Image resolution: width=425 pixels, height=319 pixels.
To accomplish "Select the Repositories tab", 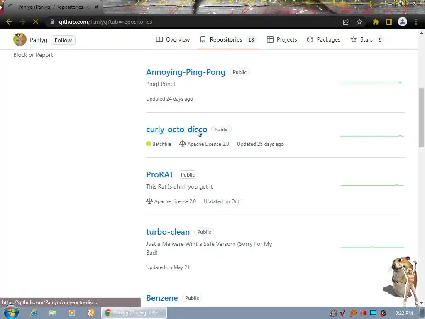I will click(228, 39).
